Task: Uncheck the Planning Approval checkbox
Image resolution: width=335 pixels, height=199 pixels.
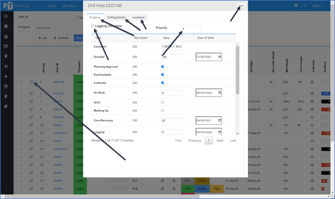Action: click(162, 67)
